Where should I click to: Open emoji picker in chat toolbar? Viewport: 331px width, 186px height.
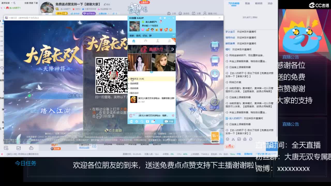[228, 139]
